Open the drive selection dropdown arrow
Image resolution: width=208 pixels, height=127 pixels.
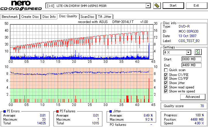(x=148, y=6)
